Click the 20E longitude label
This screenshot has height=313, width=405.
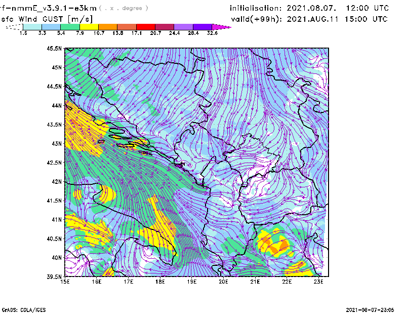[223, 282]
